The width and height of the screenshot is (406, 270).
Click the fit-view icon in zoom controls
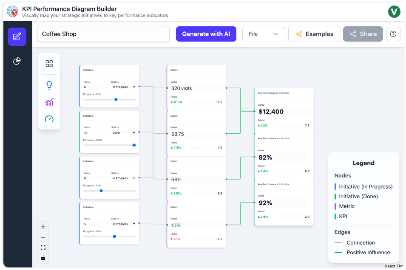(x=43, y=247)
